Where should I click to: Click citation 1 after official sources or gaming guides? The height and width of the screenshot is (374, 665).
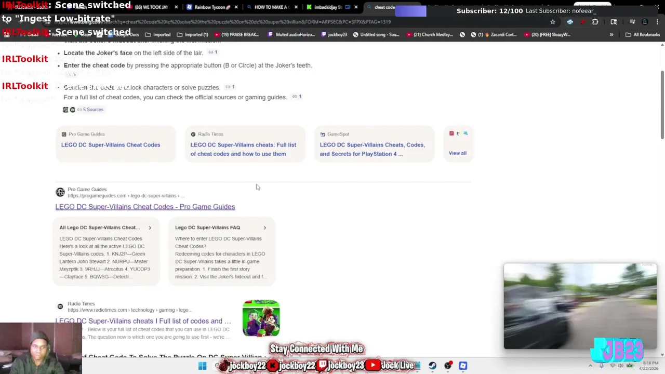(x=297, y=97)
